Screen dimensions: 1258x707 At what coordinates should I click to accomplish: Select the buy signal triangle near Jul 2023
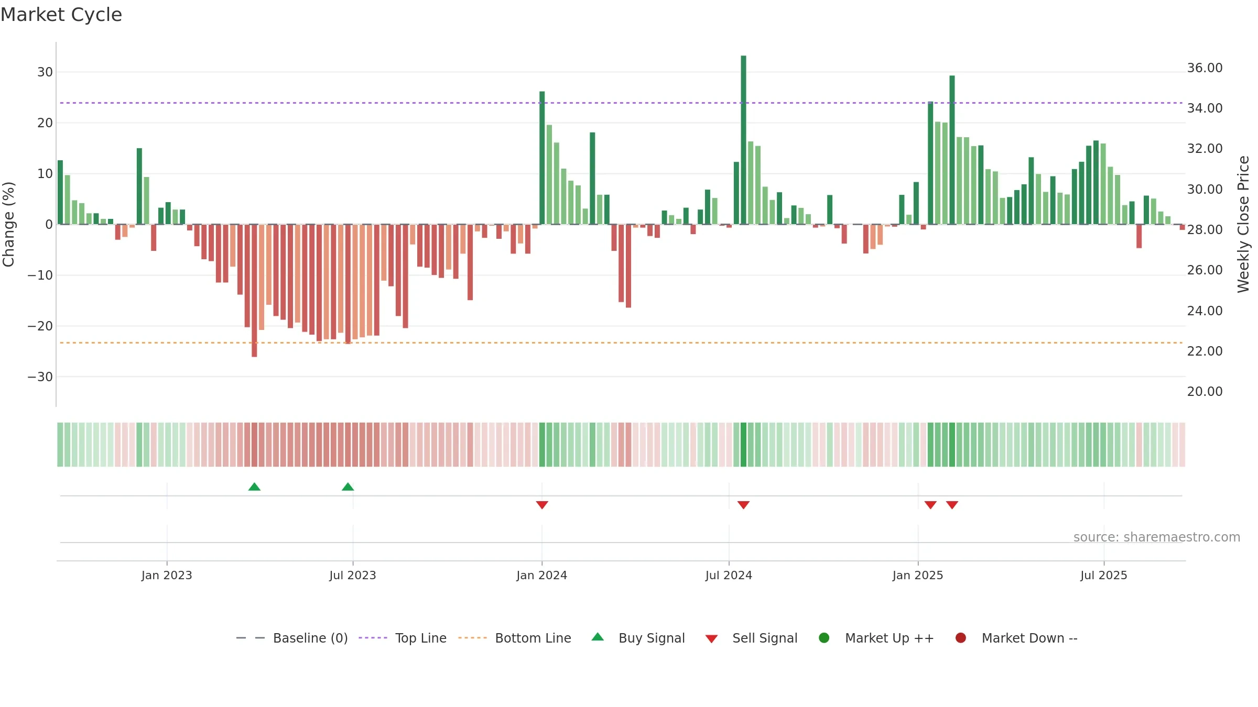click(x=348, y=487)
